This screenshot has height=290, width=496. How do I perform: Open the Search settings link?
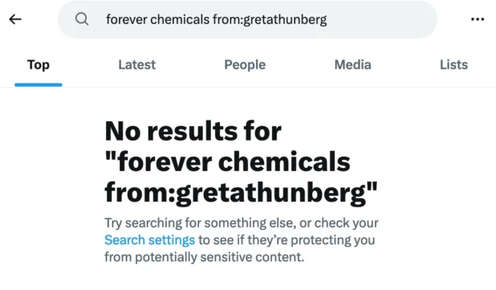(x=149, y=240)
